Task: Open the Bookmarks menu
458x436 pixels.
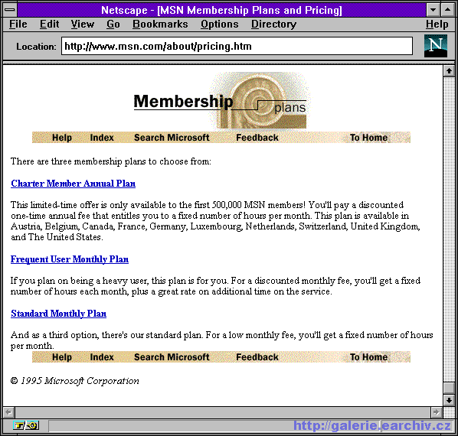Action: pyautogui.click(x=160, y=24)
